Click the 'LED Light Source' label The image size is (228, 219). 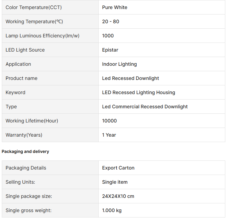click(x=25, y=50)
